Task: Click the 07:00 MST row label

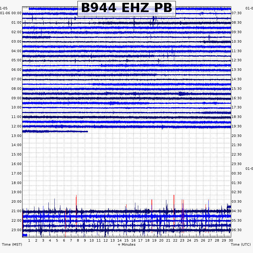Action: (x=16, y=79)
